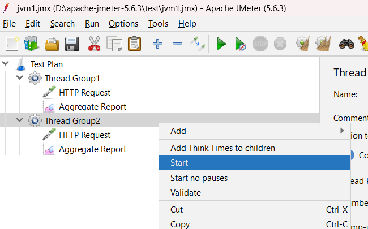
Task: Click the Clear broom icon
Action: point(303,44)
